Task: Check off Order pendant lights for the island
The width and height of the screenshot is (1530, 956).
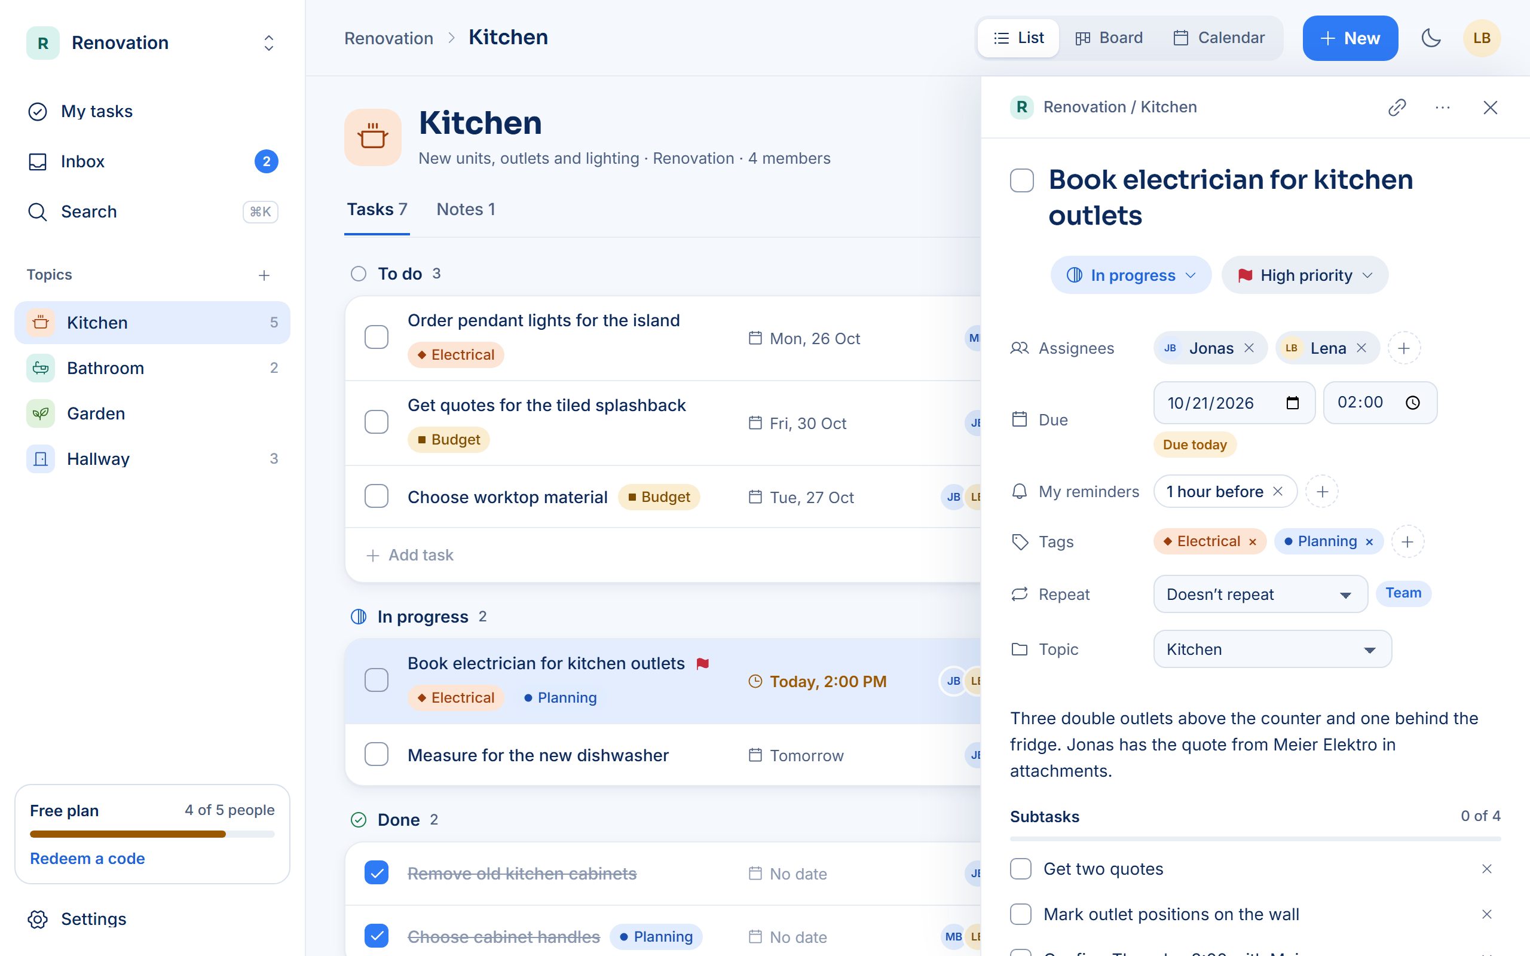Action: 376,337
